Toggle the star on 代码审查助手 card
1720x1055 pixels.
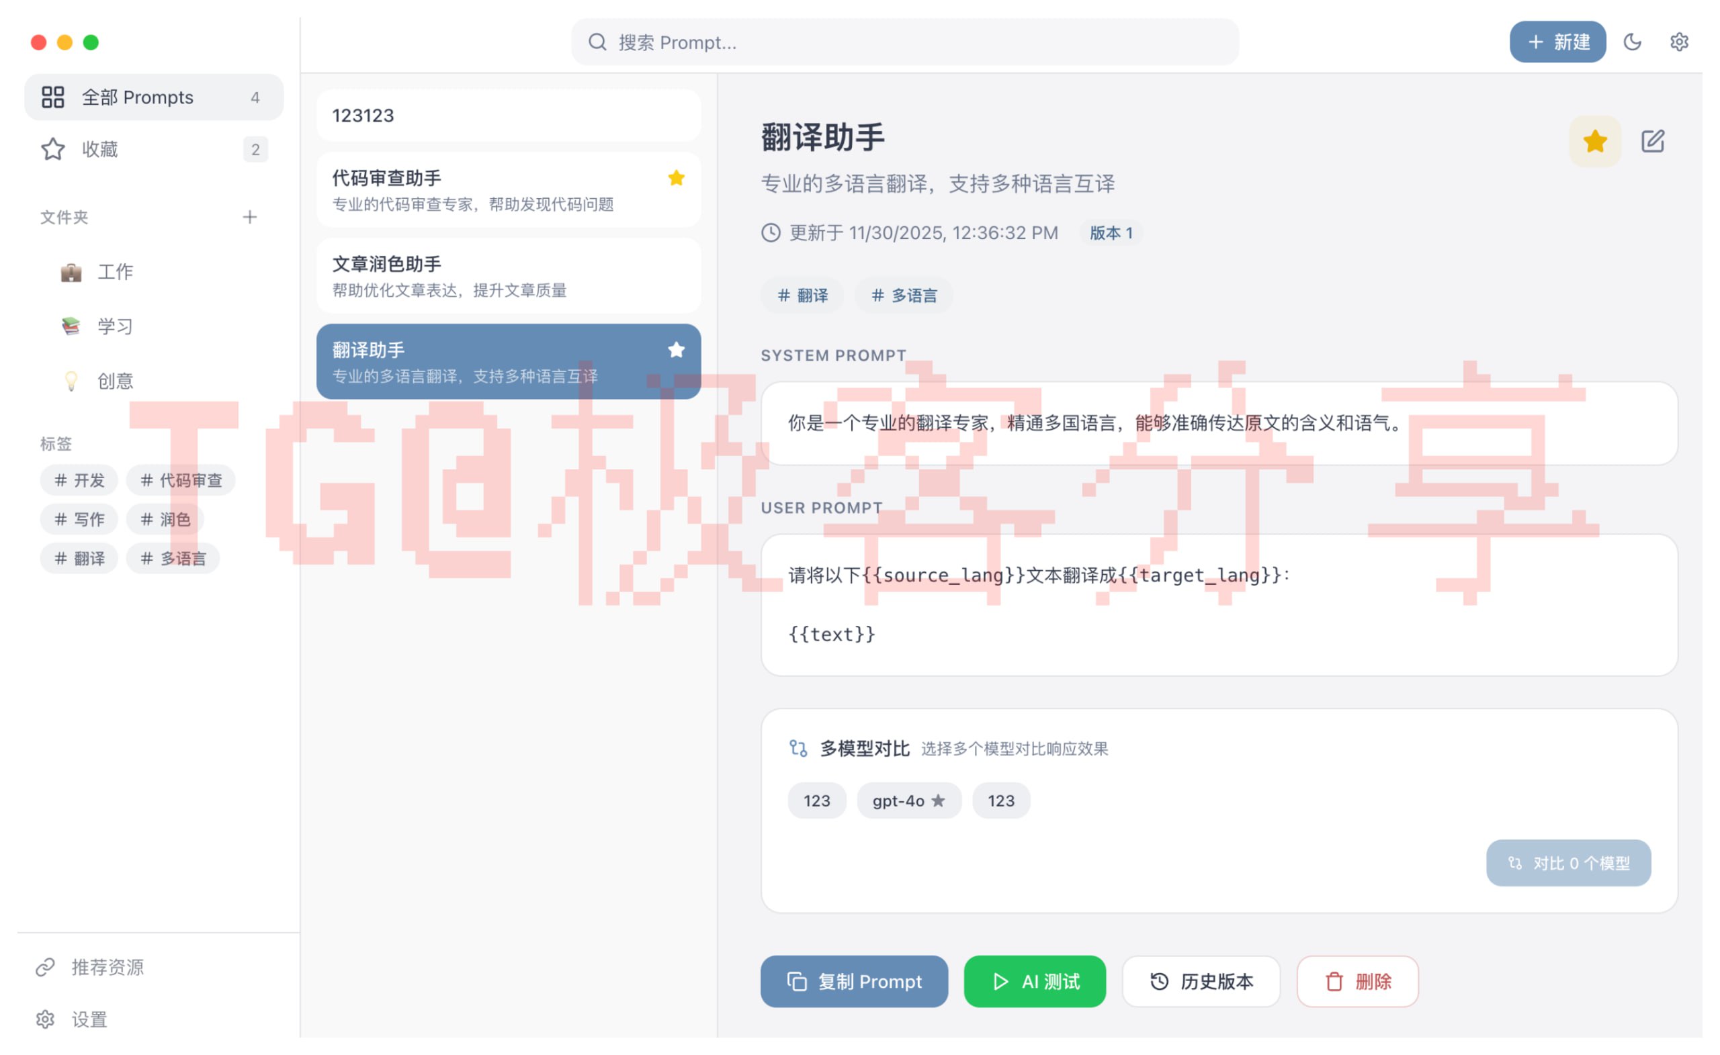[x=676, y=178]
